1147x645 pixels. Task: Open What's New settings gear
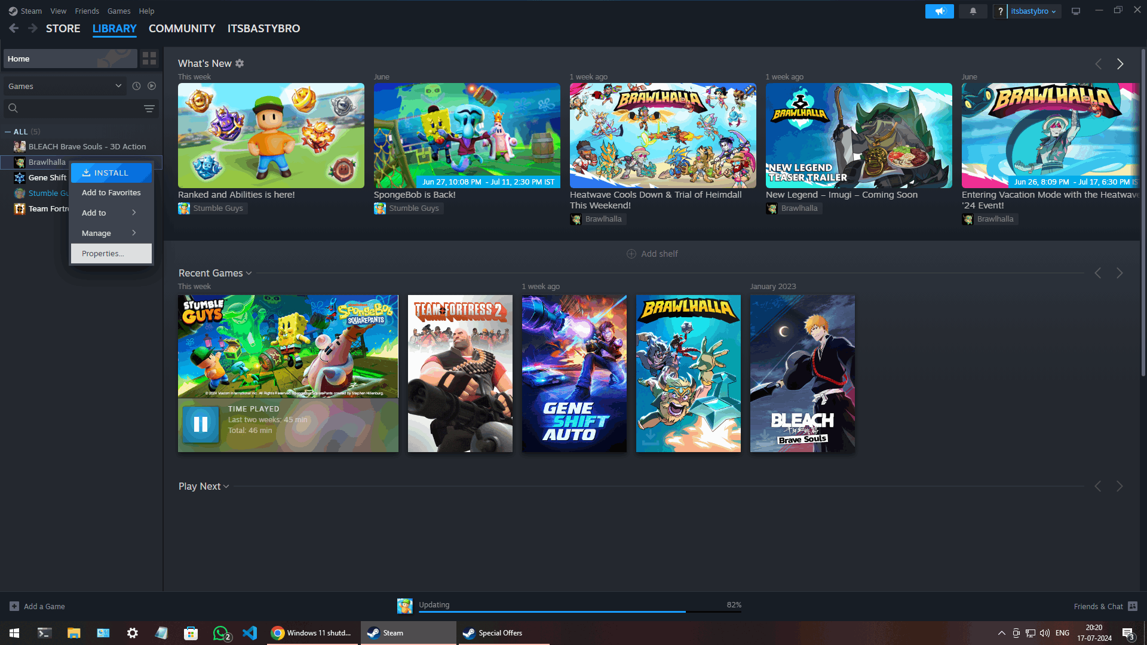240,63
